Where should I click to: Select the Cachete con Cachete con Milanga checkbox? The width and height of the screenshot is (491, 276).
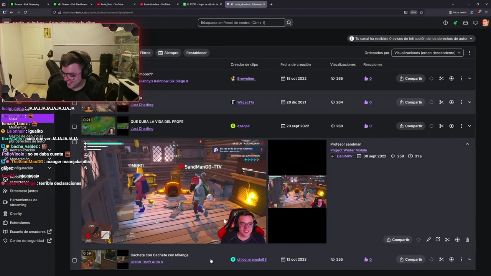[x=74, y=260]
